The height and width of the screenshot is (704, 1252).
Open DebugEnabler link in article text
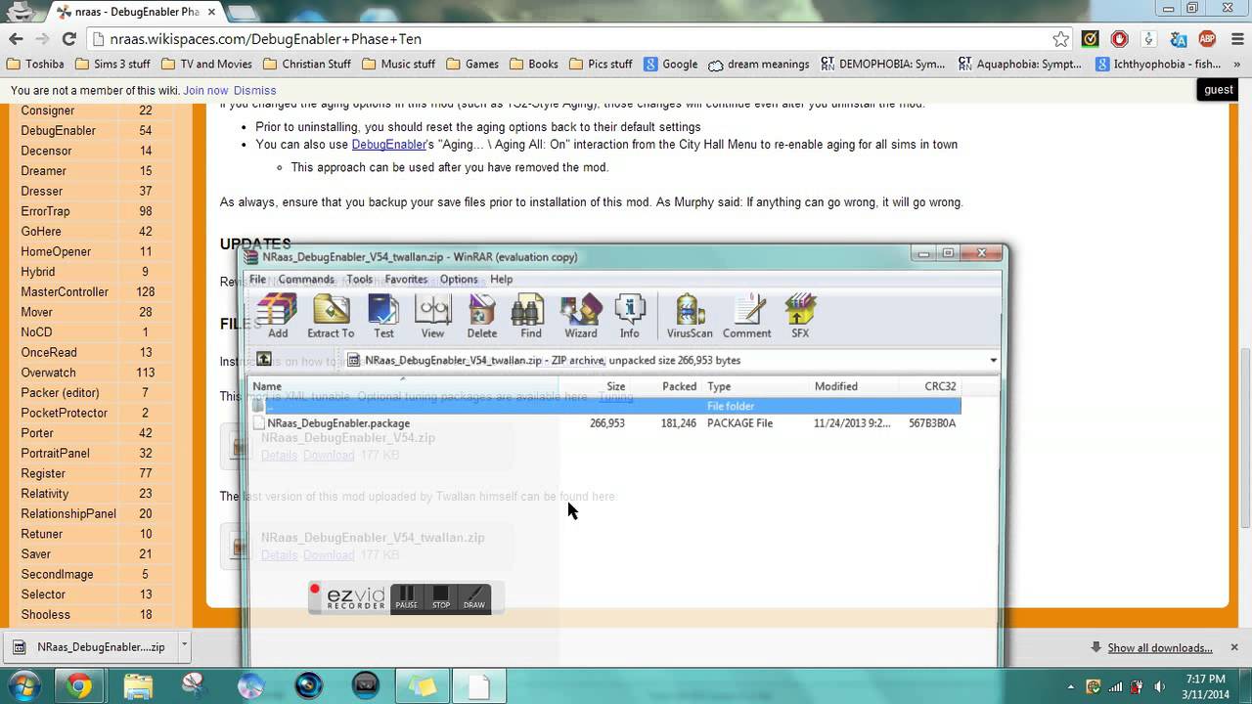389,145
